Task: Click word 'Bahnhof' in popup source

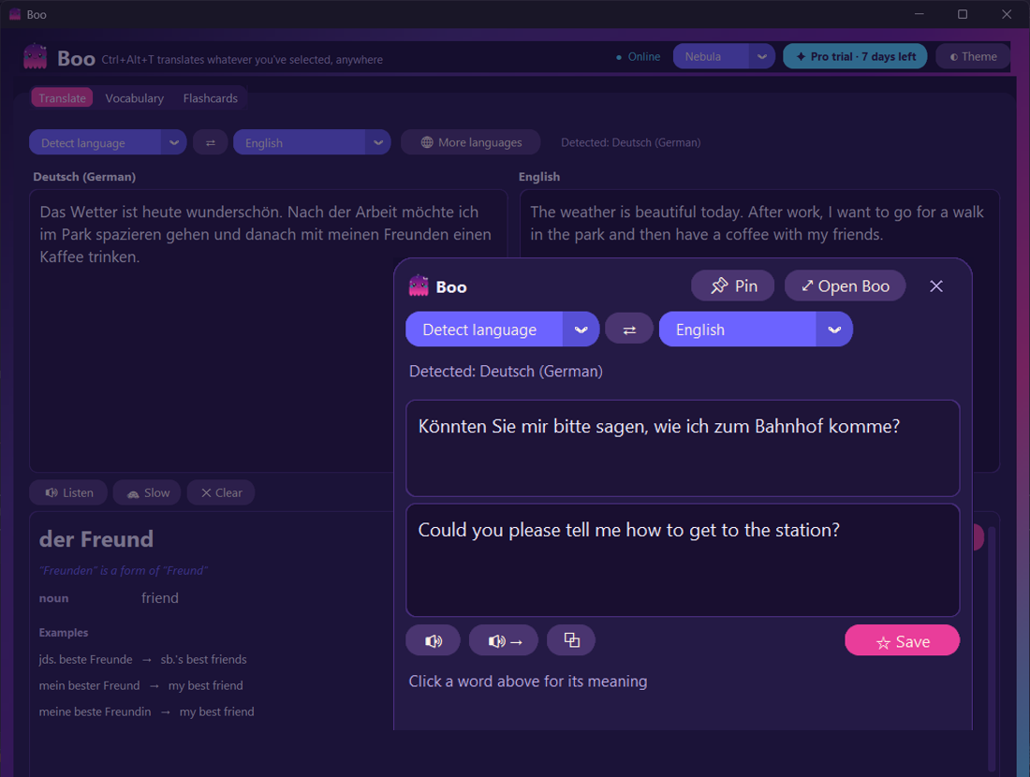Action: coord(788,426)
